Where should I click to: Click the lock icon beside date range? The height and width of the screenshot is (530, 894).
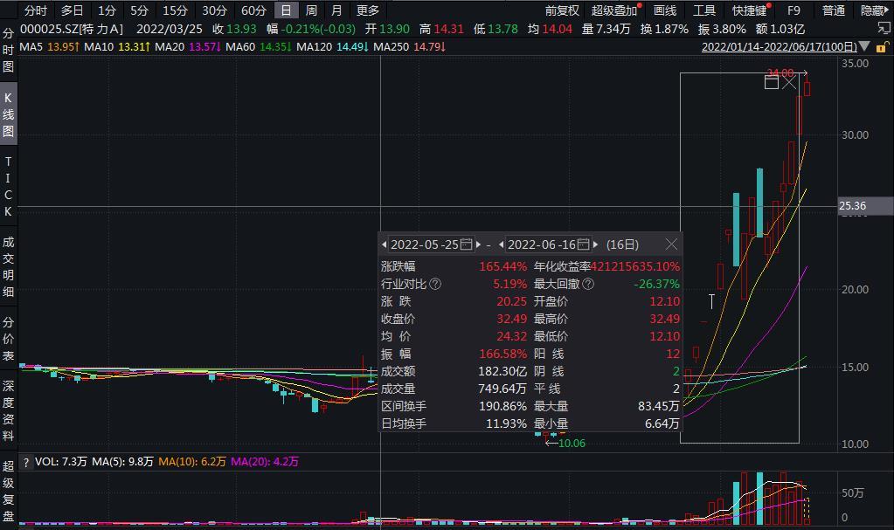tap(882, 47)
